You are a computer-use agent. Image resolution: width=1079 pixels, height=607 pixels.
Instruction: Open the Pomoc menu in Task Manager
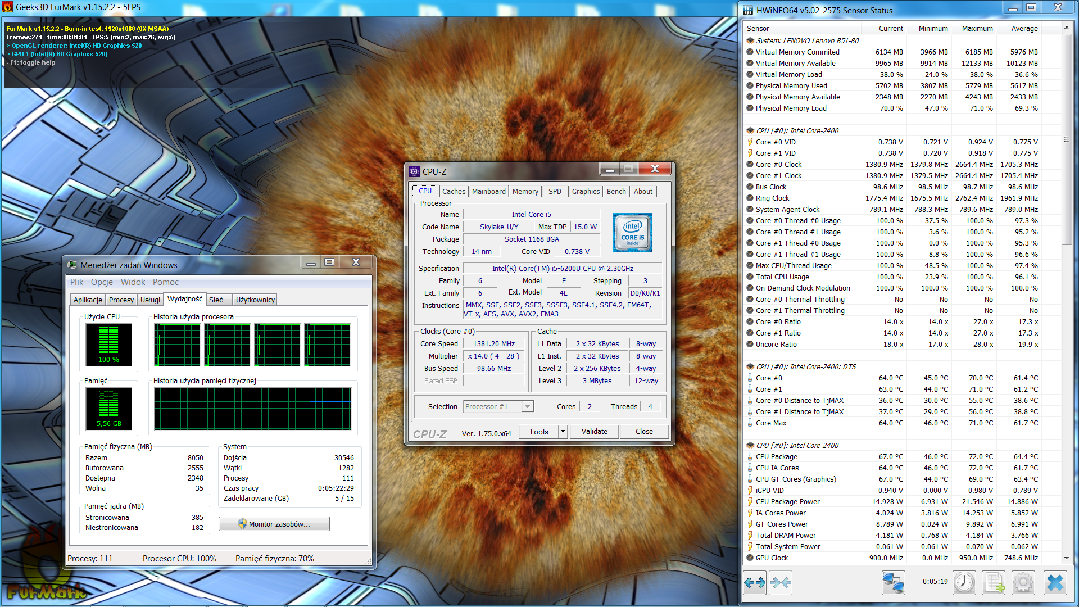166,282
